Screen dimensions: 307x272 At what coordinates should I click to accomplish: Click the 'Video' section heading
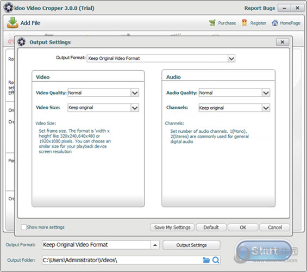(x=43, y=77)
